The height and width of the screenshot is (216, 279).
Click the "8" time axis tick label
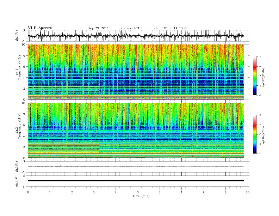(x=204, y=192)
